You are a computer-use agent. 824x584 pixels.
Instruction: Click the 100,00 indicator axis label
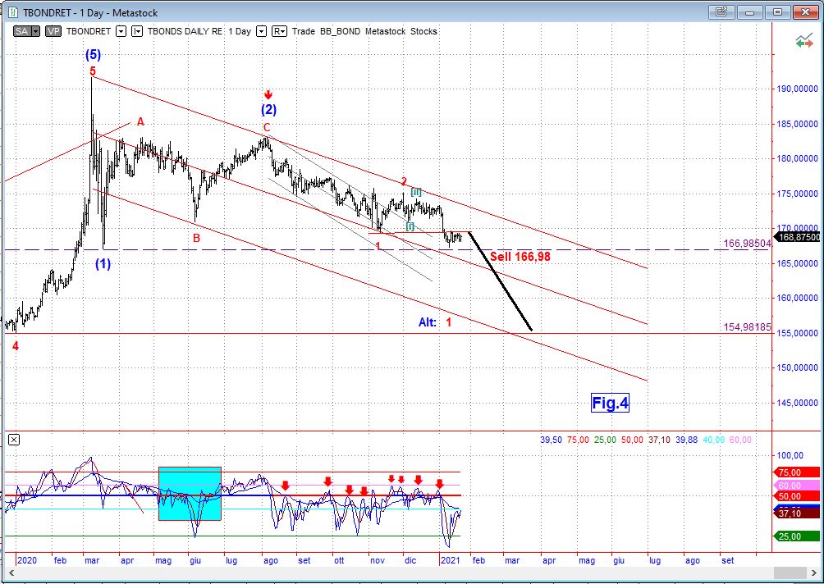(x=791, y=455)
